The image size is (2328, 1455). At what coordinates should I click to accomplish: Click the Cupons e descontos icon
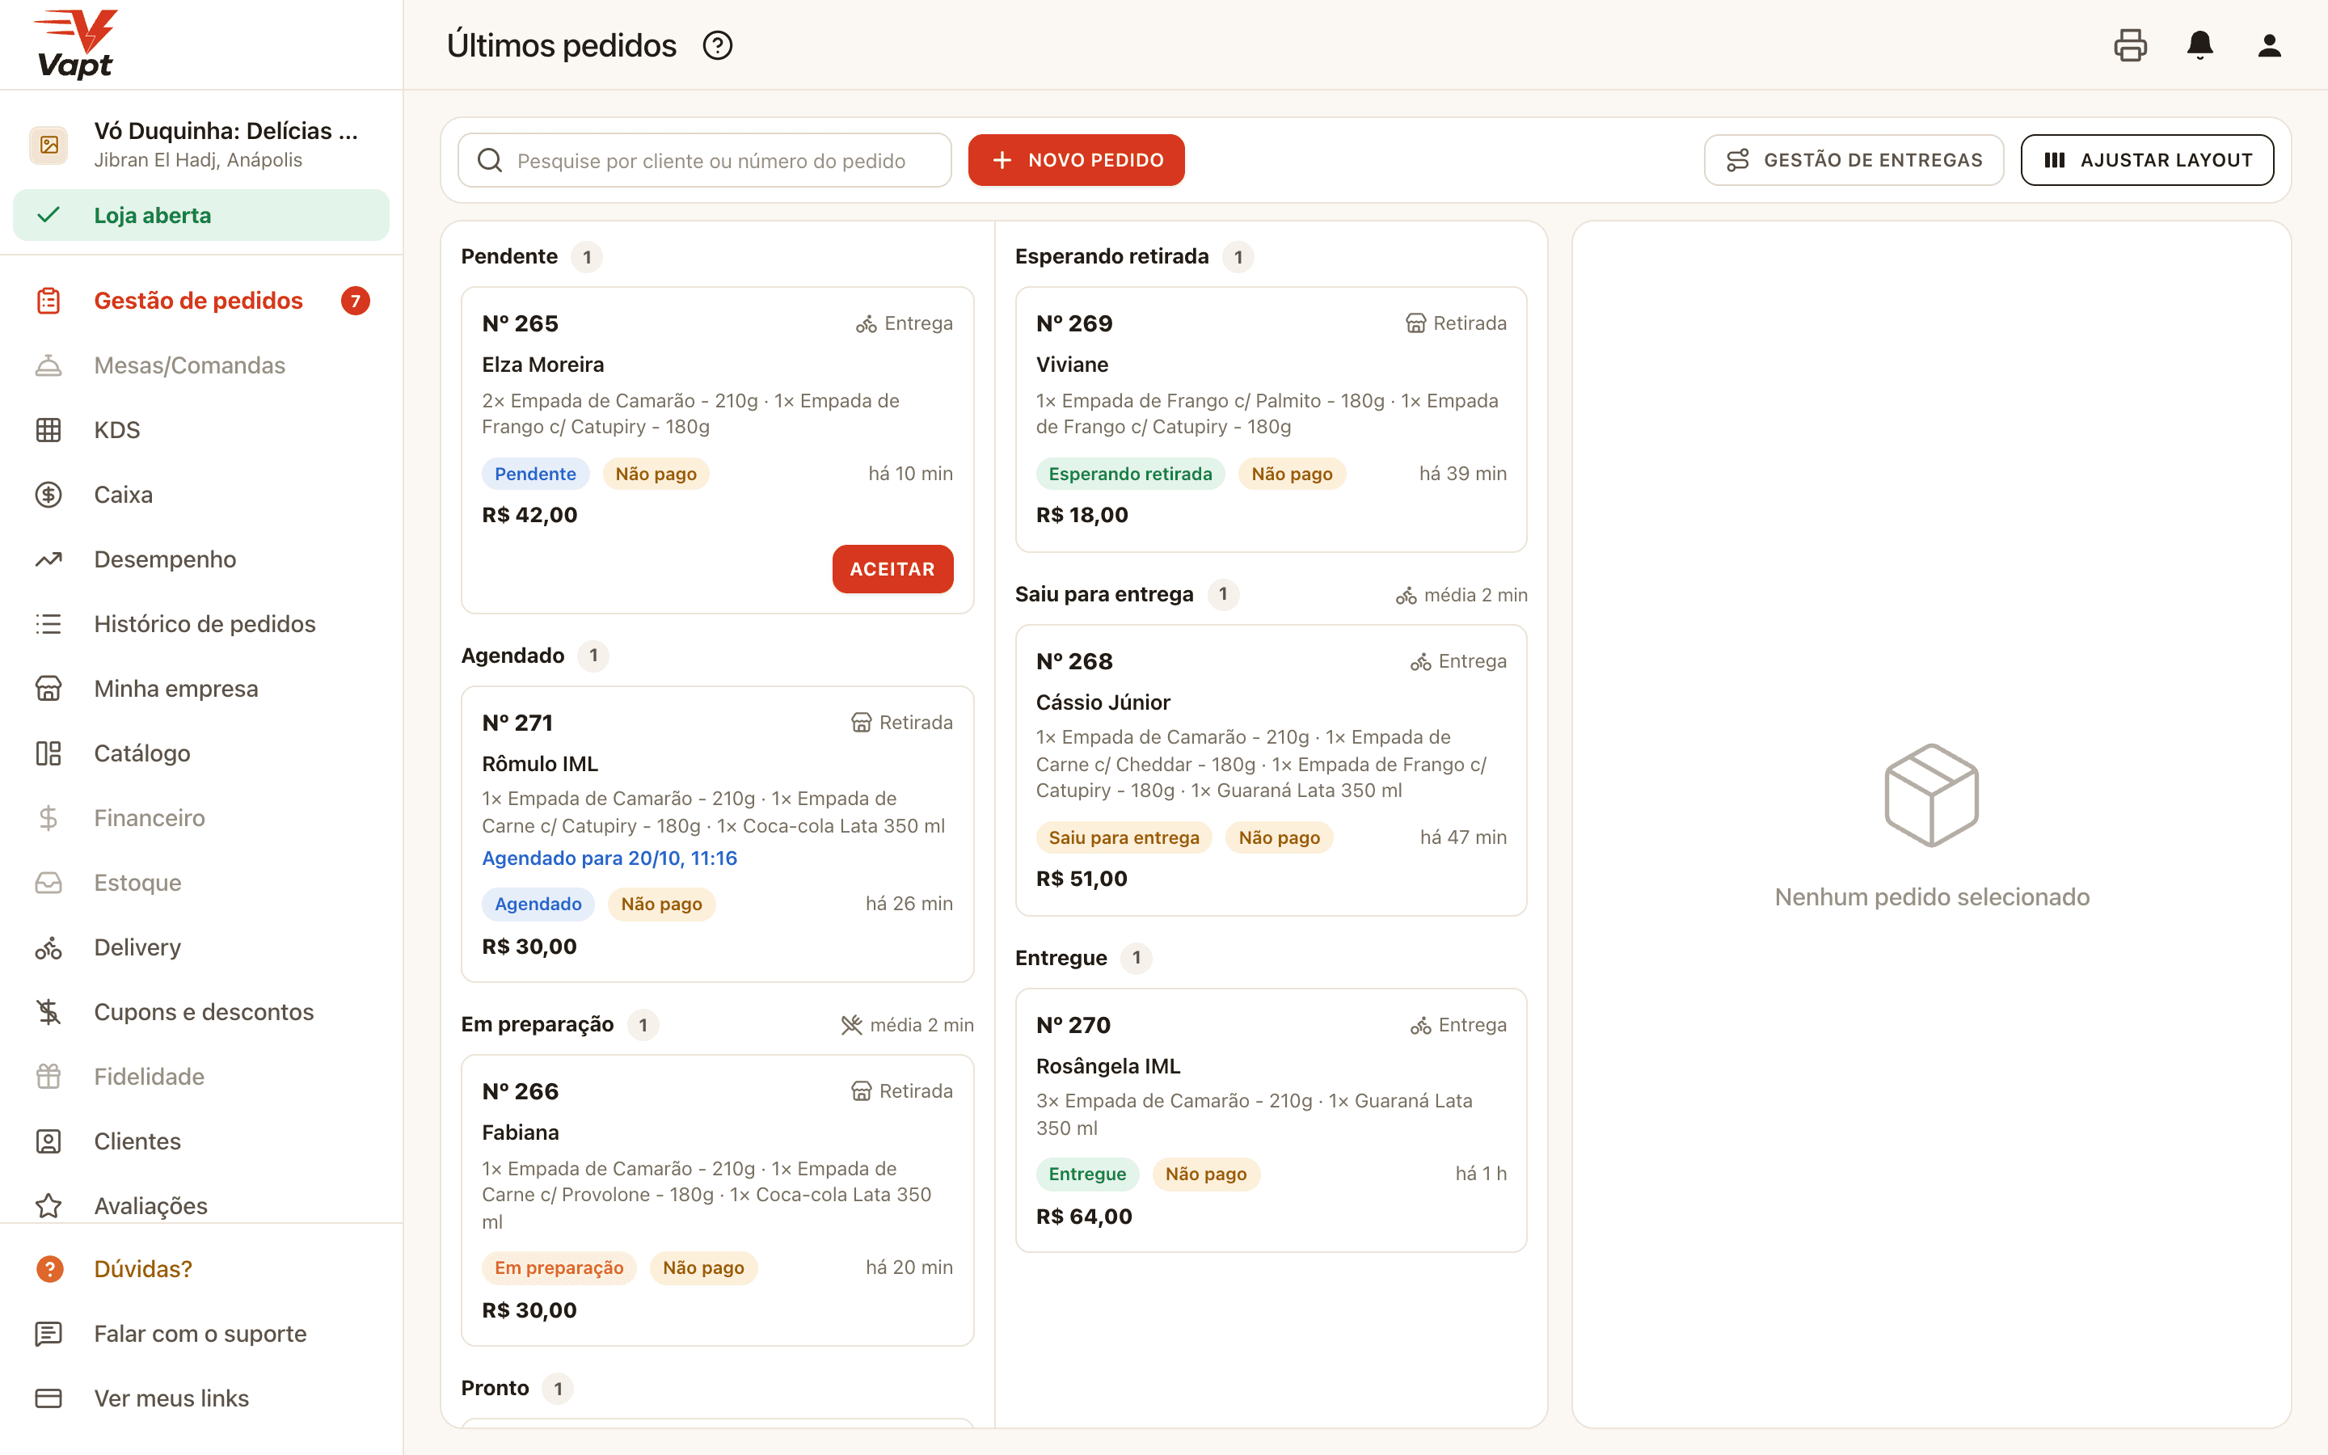click(49, 1011)
